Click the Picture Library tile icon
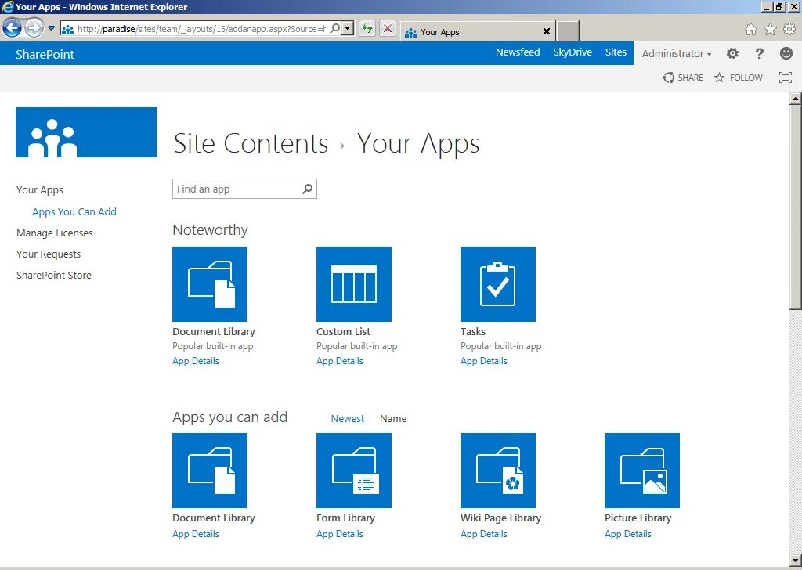802x570 pixels. [x=642, y=471]
